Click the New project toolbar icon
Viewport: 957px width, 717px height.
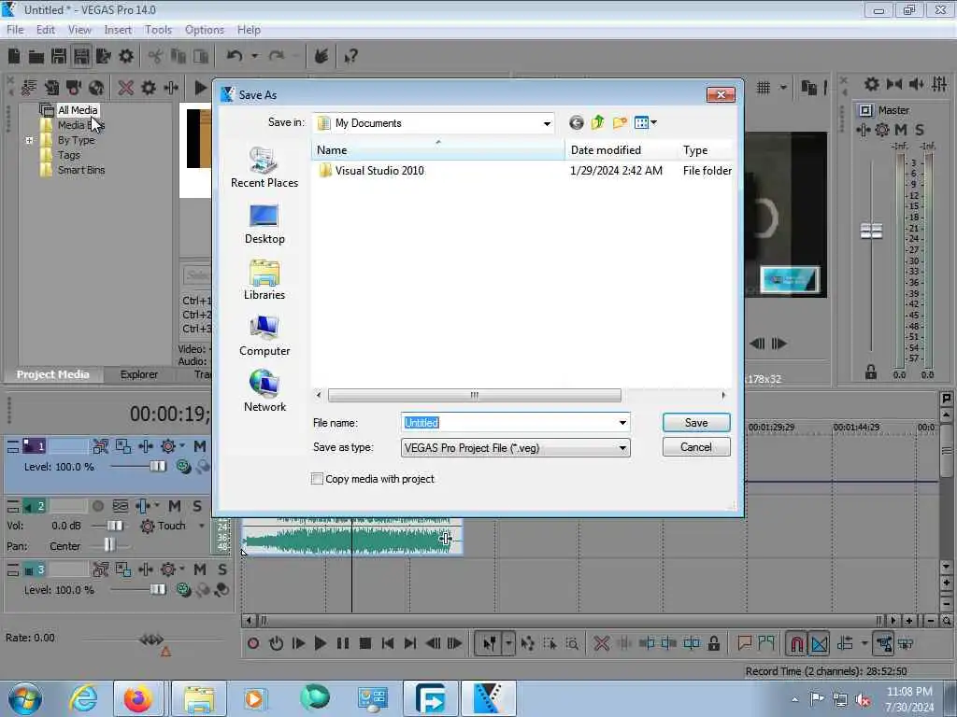coord(14,57)
